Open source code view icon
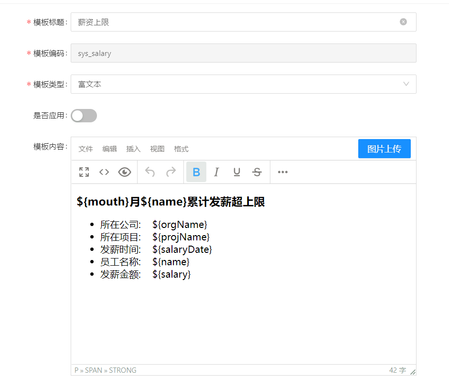Screen dimensions: 449x389 pyautogui.click(x=104, y=172)
